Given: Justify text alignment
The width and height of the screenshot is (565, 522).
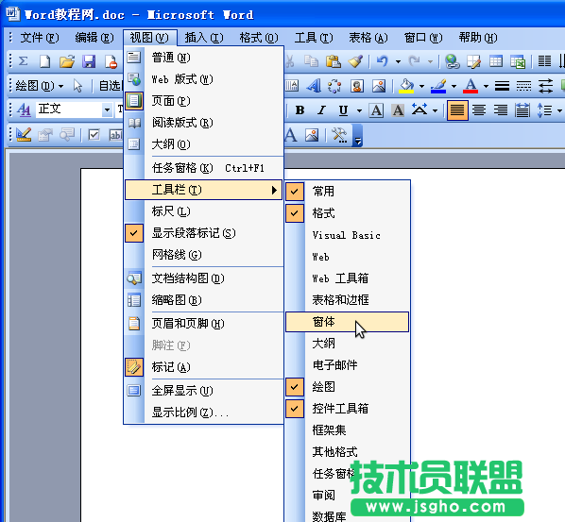Looking at the screenshot, I should pyautogui.click(x=457, y=110).
